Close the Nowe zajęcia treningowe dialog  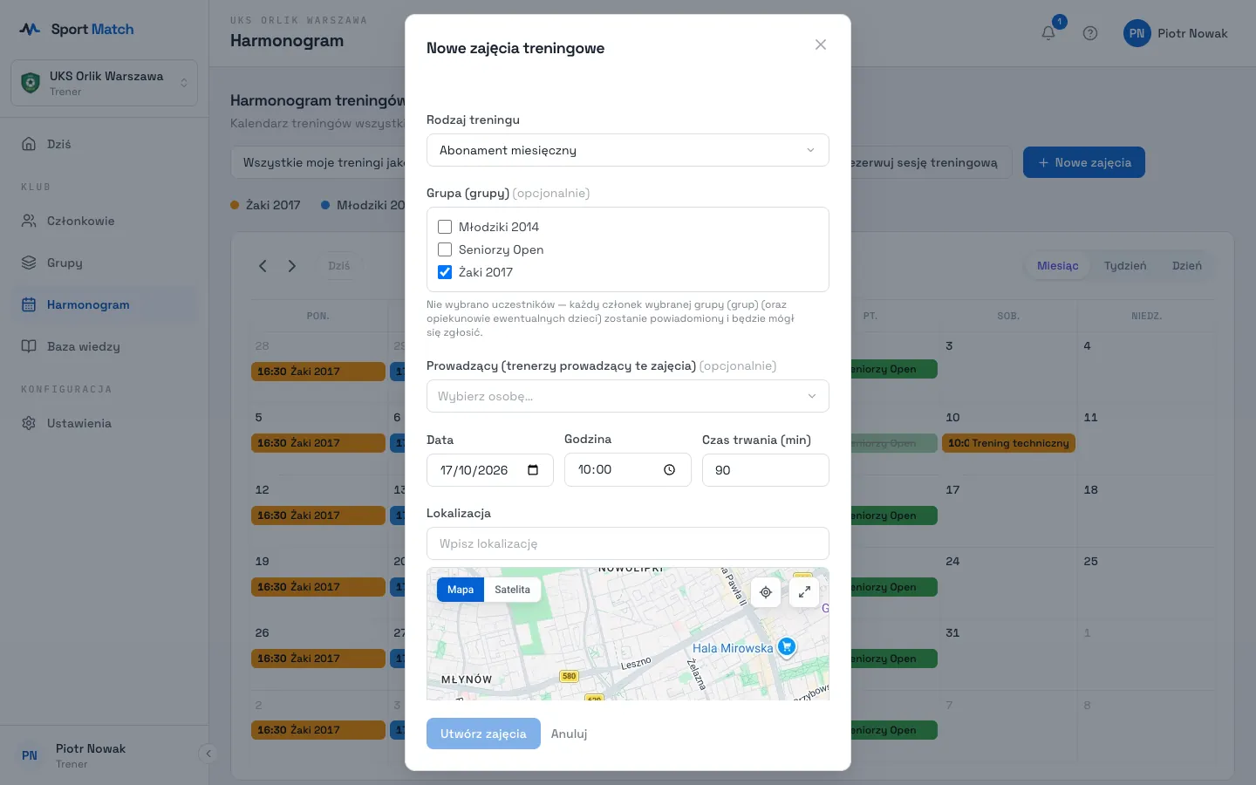[820, 44]
